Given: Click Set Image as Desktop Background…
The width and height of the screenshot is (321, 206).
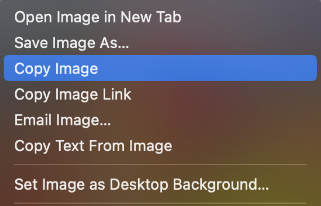Looking at the screenshot, I should pos(142,185).
